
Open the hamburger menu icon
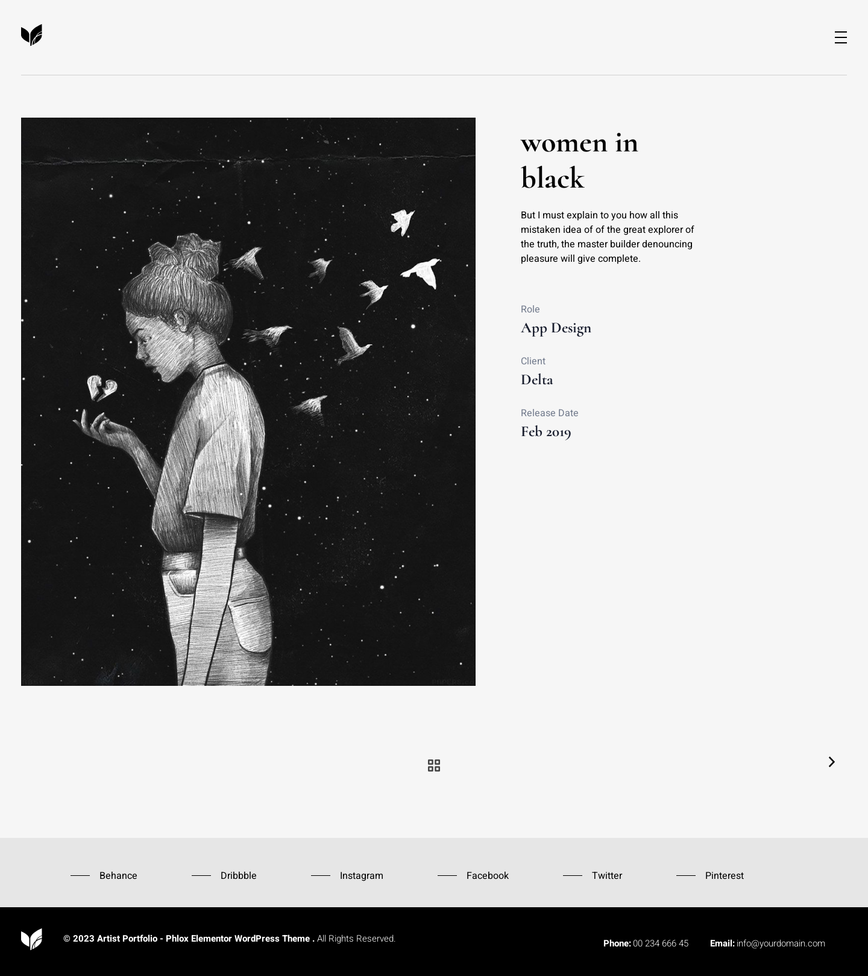(840, 37)
